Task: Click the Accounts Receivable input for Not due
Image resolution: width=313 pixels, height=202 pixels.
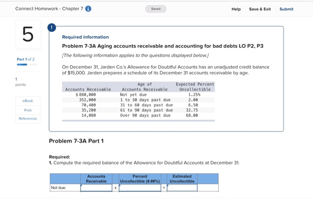Action: click(x=96, y=188)
